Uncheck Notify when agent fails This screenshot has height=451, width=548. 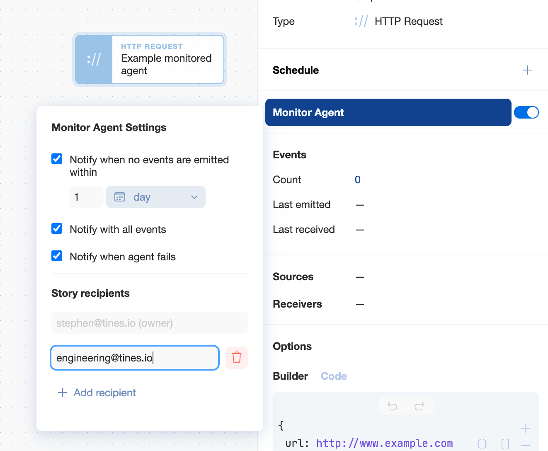coord(57,256)
